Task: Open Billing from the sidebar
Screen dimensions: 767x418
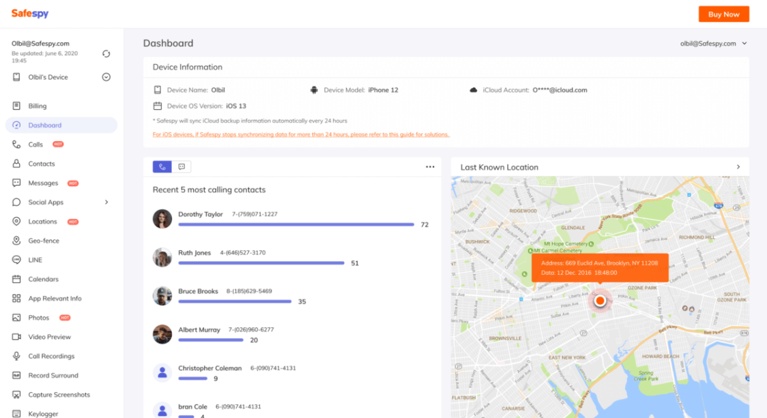Action: click(37, 106)
